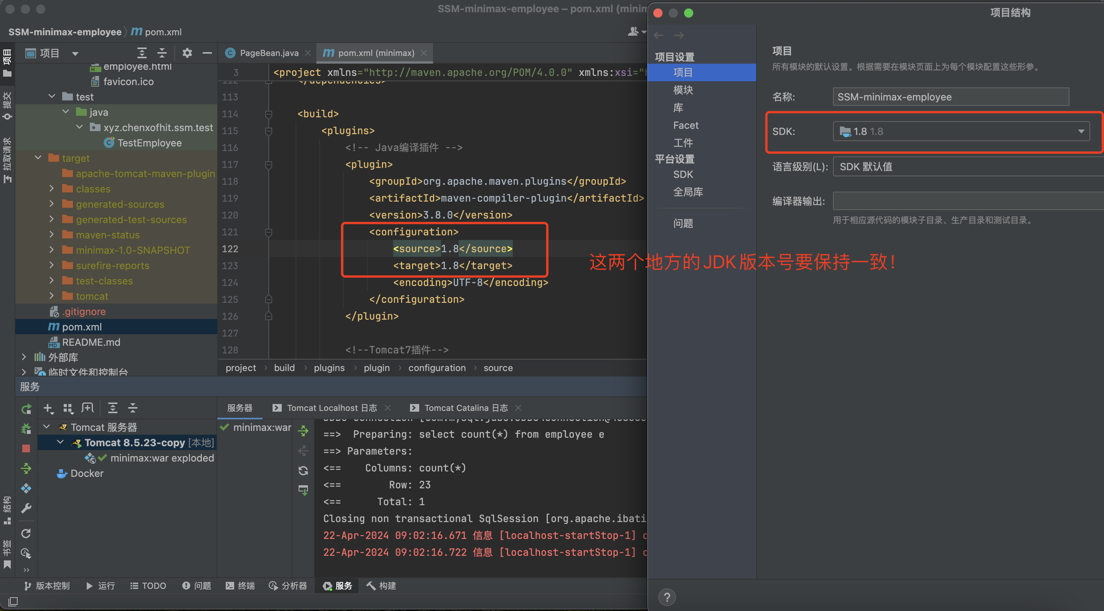
Task: Open the SDK version dropdown
Action: click(1081, 131)
